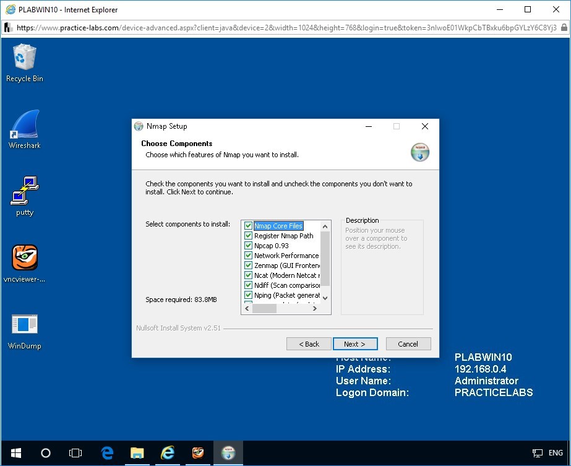Click the component list scroll down arrow
The width and height of the screenshot is (571, 466).
click(x=325, y=298)
